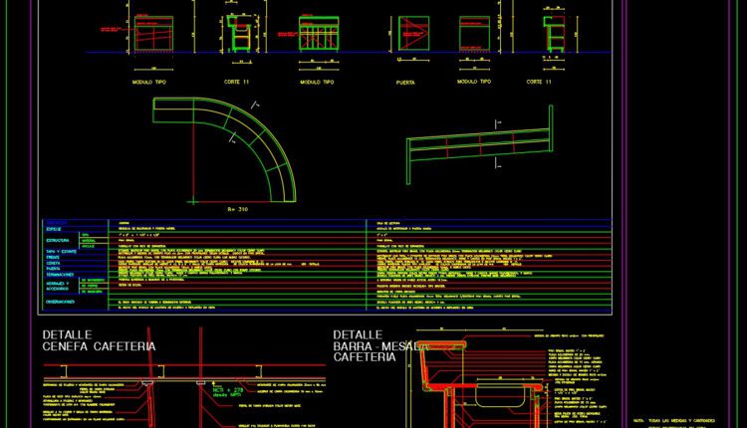Click the "FRENTE" row label in the table
This screenshot has height=428, width=747.
pyautogui.click(x=53, y=258)
